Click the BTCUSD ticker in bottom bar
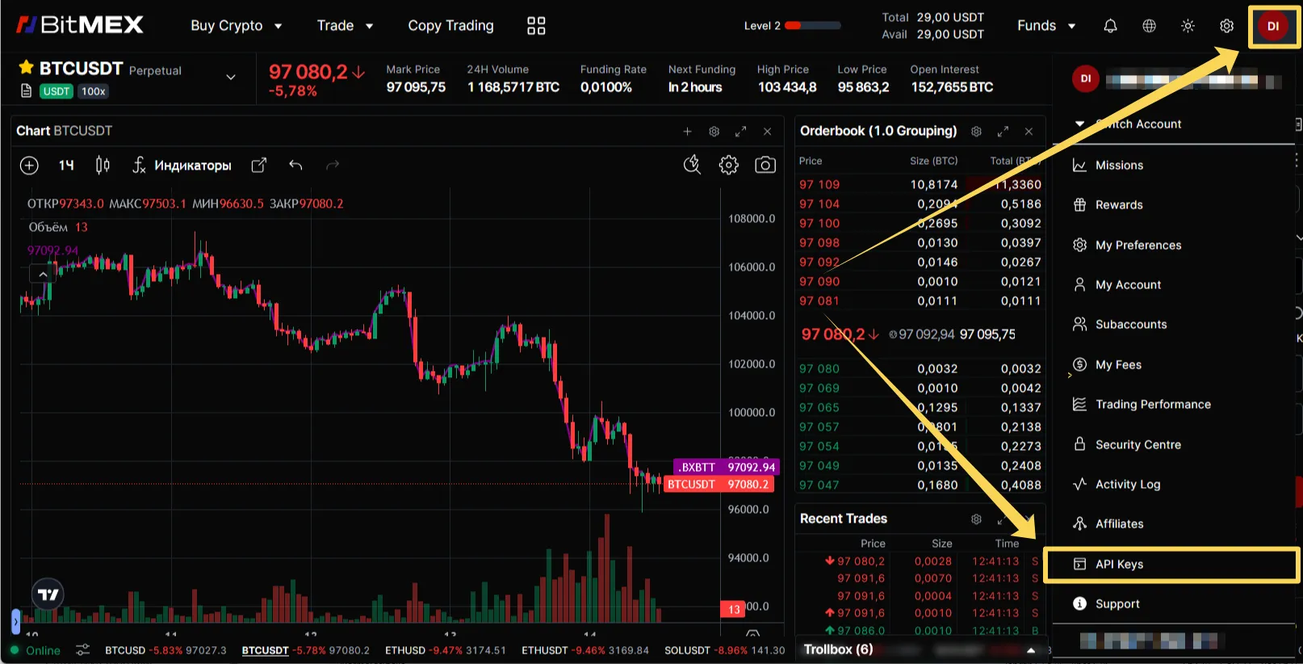 (x=125, y=650)
